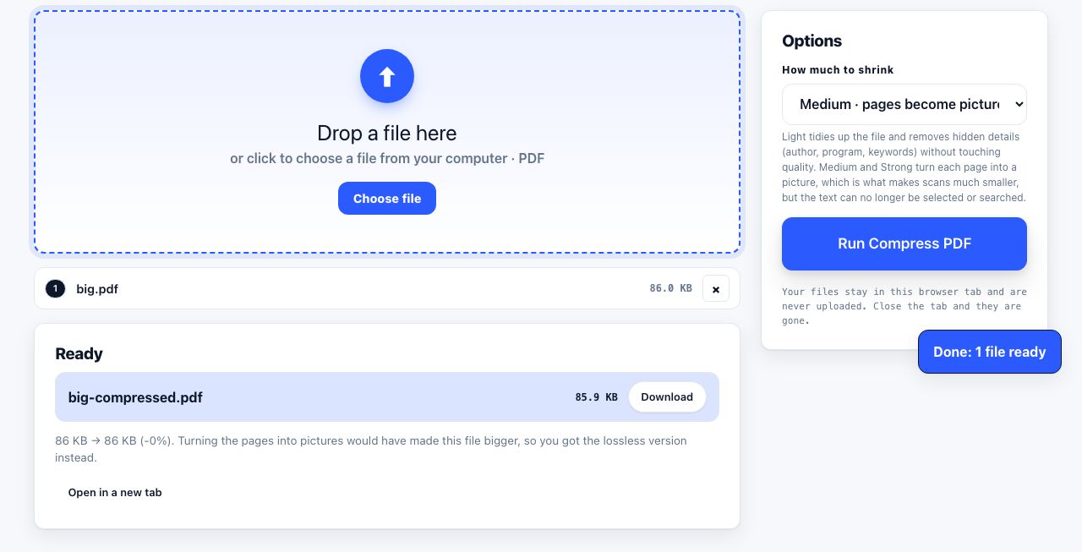Screen dimensions: 1082x552
Task: Select the big.pdf file name
Action: pos(97,289)
